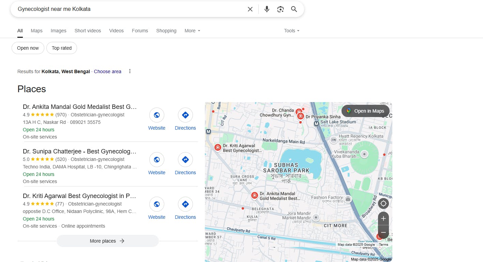Clear the search box text

[x=250, y=9]
